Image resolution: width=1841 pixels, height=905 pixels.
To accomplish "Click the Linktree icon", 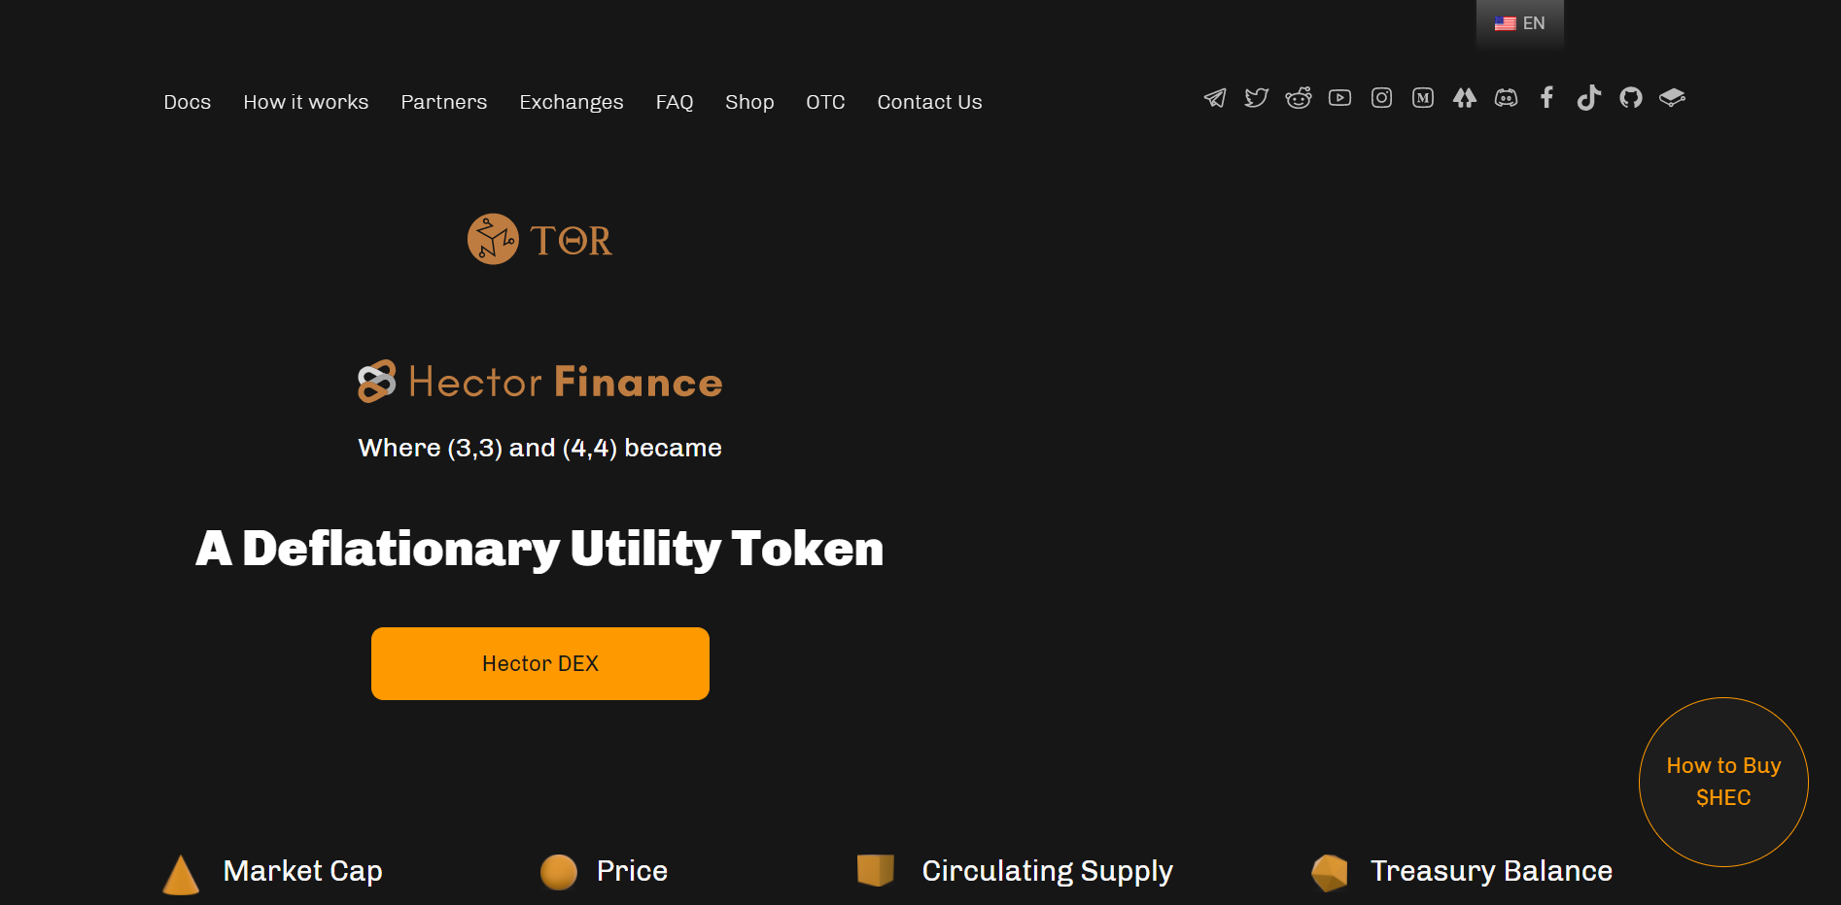I will 1465,98.
